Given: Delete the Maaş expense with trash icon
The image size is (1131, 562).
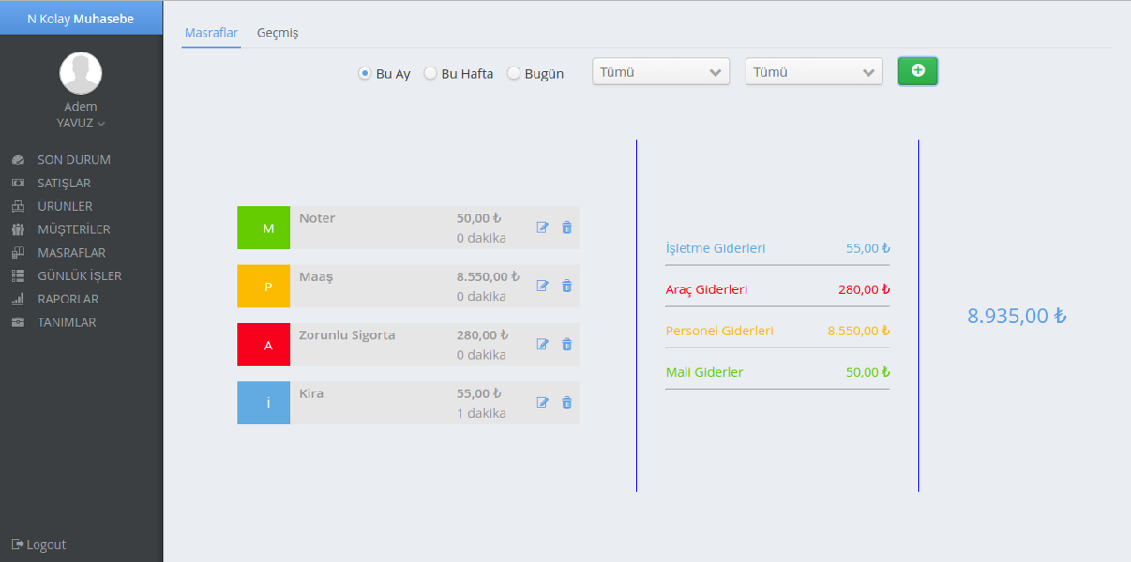Looking at the screenshot, I should 566,286.
